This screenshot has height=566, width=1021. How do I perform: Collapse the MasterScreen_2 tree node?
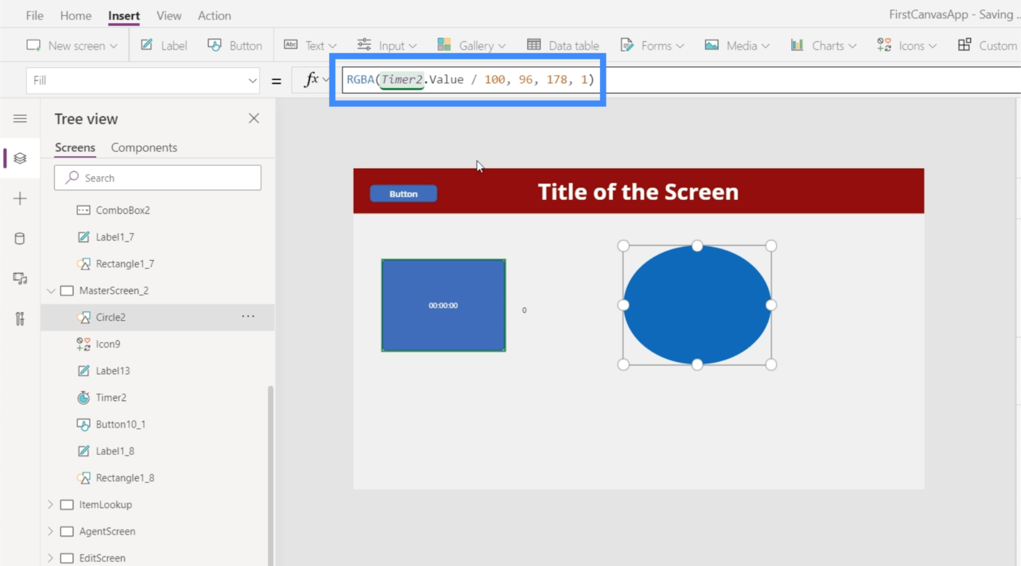51,291
